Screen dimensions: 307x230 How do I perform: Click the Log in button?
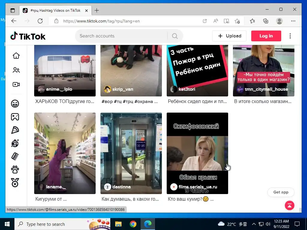pyautogui.click(x=266, y=36)
